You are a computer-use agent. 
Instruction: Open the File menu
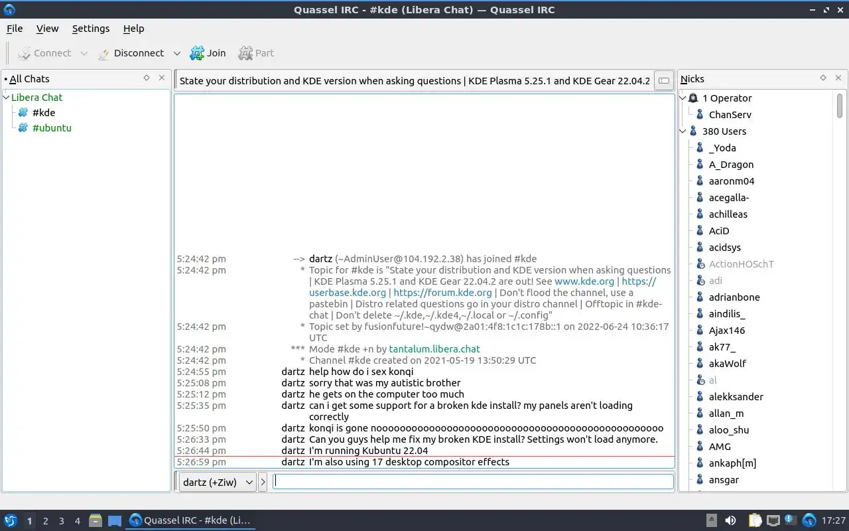(x=15, y=29)
